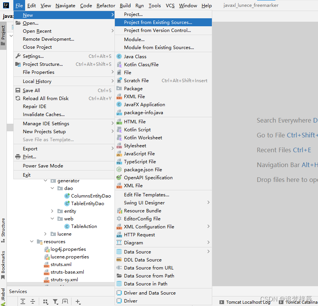This screenshot has width=318, height=306.
Task: Click the Stylesheet CSS icon
Action: click(x=119, y=146)
